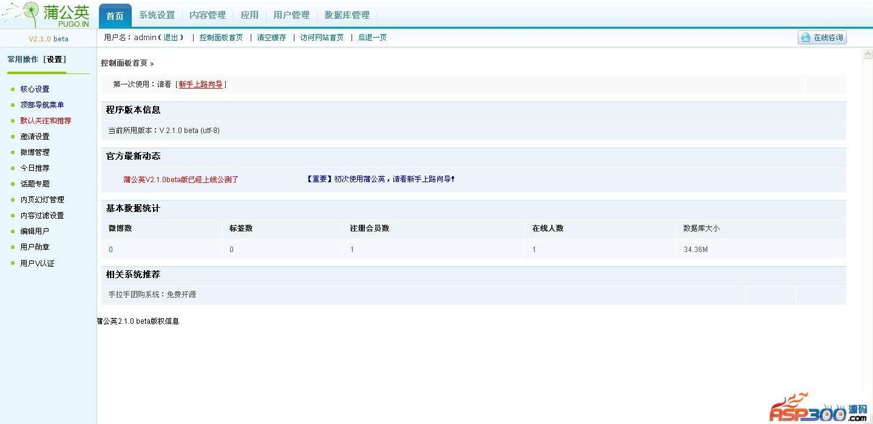Click 编辑用户 in the sidebar
The image size is (873, 424).
(35, 231)
